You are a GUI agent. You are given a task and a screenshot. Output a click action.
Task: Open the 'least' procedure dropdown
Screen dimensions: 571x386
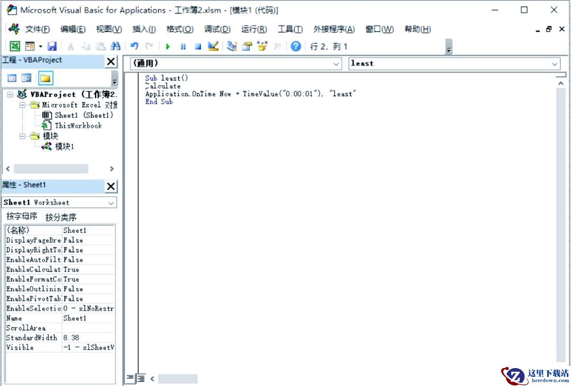point(555,64)
